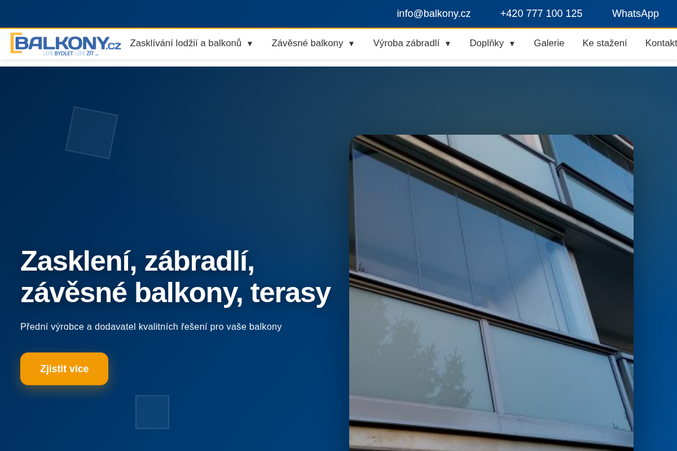Open the Závěsné balkony menu
Image resolution: width=677 pixels, height=451 pixels.
(x=307, y=43)
